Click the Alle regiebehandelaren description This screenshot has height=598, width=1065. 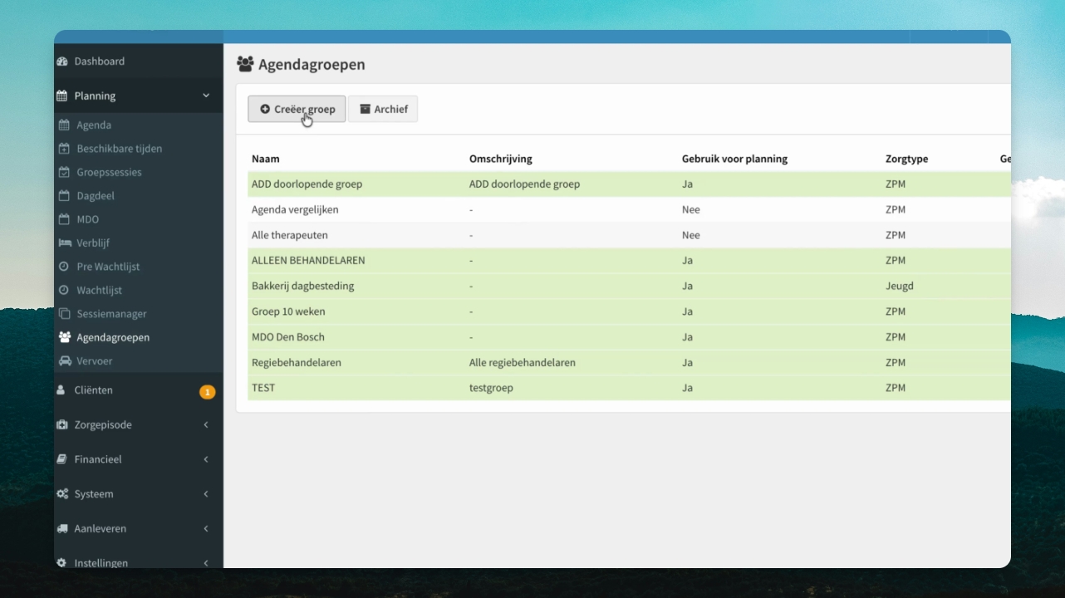point(523,363)
